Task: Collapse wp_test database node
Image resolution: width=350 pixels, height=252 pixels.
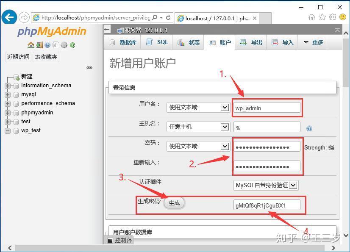Action: tap(7, 130)
